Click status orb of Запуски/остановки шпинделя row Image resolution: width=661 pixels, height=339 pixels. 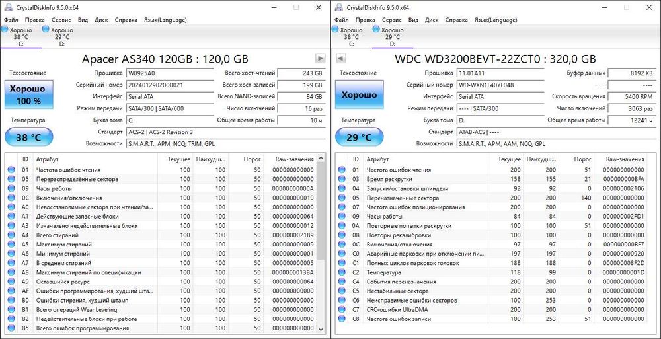click(x=342, y=188)
